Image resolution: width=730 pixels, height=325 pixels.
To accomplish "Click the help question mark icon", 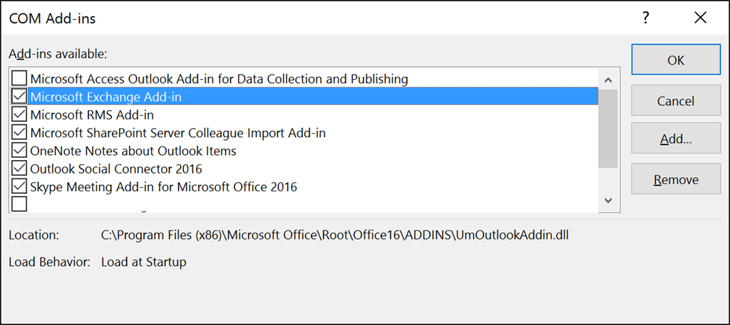I will click(646, 19).
